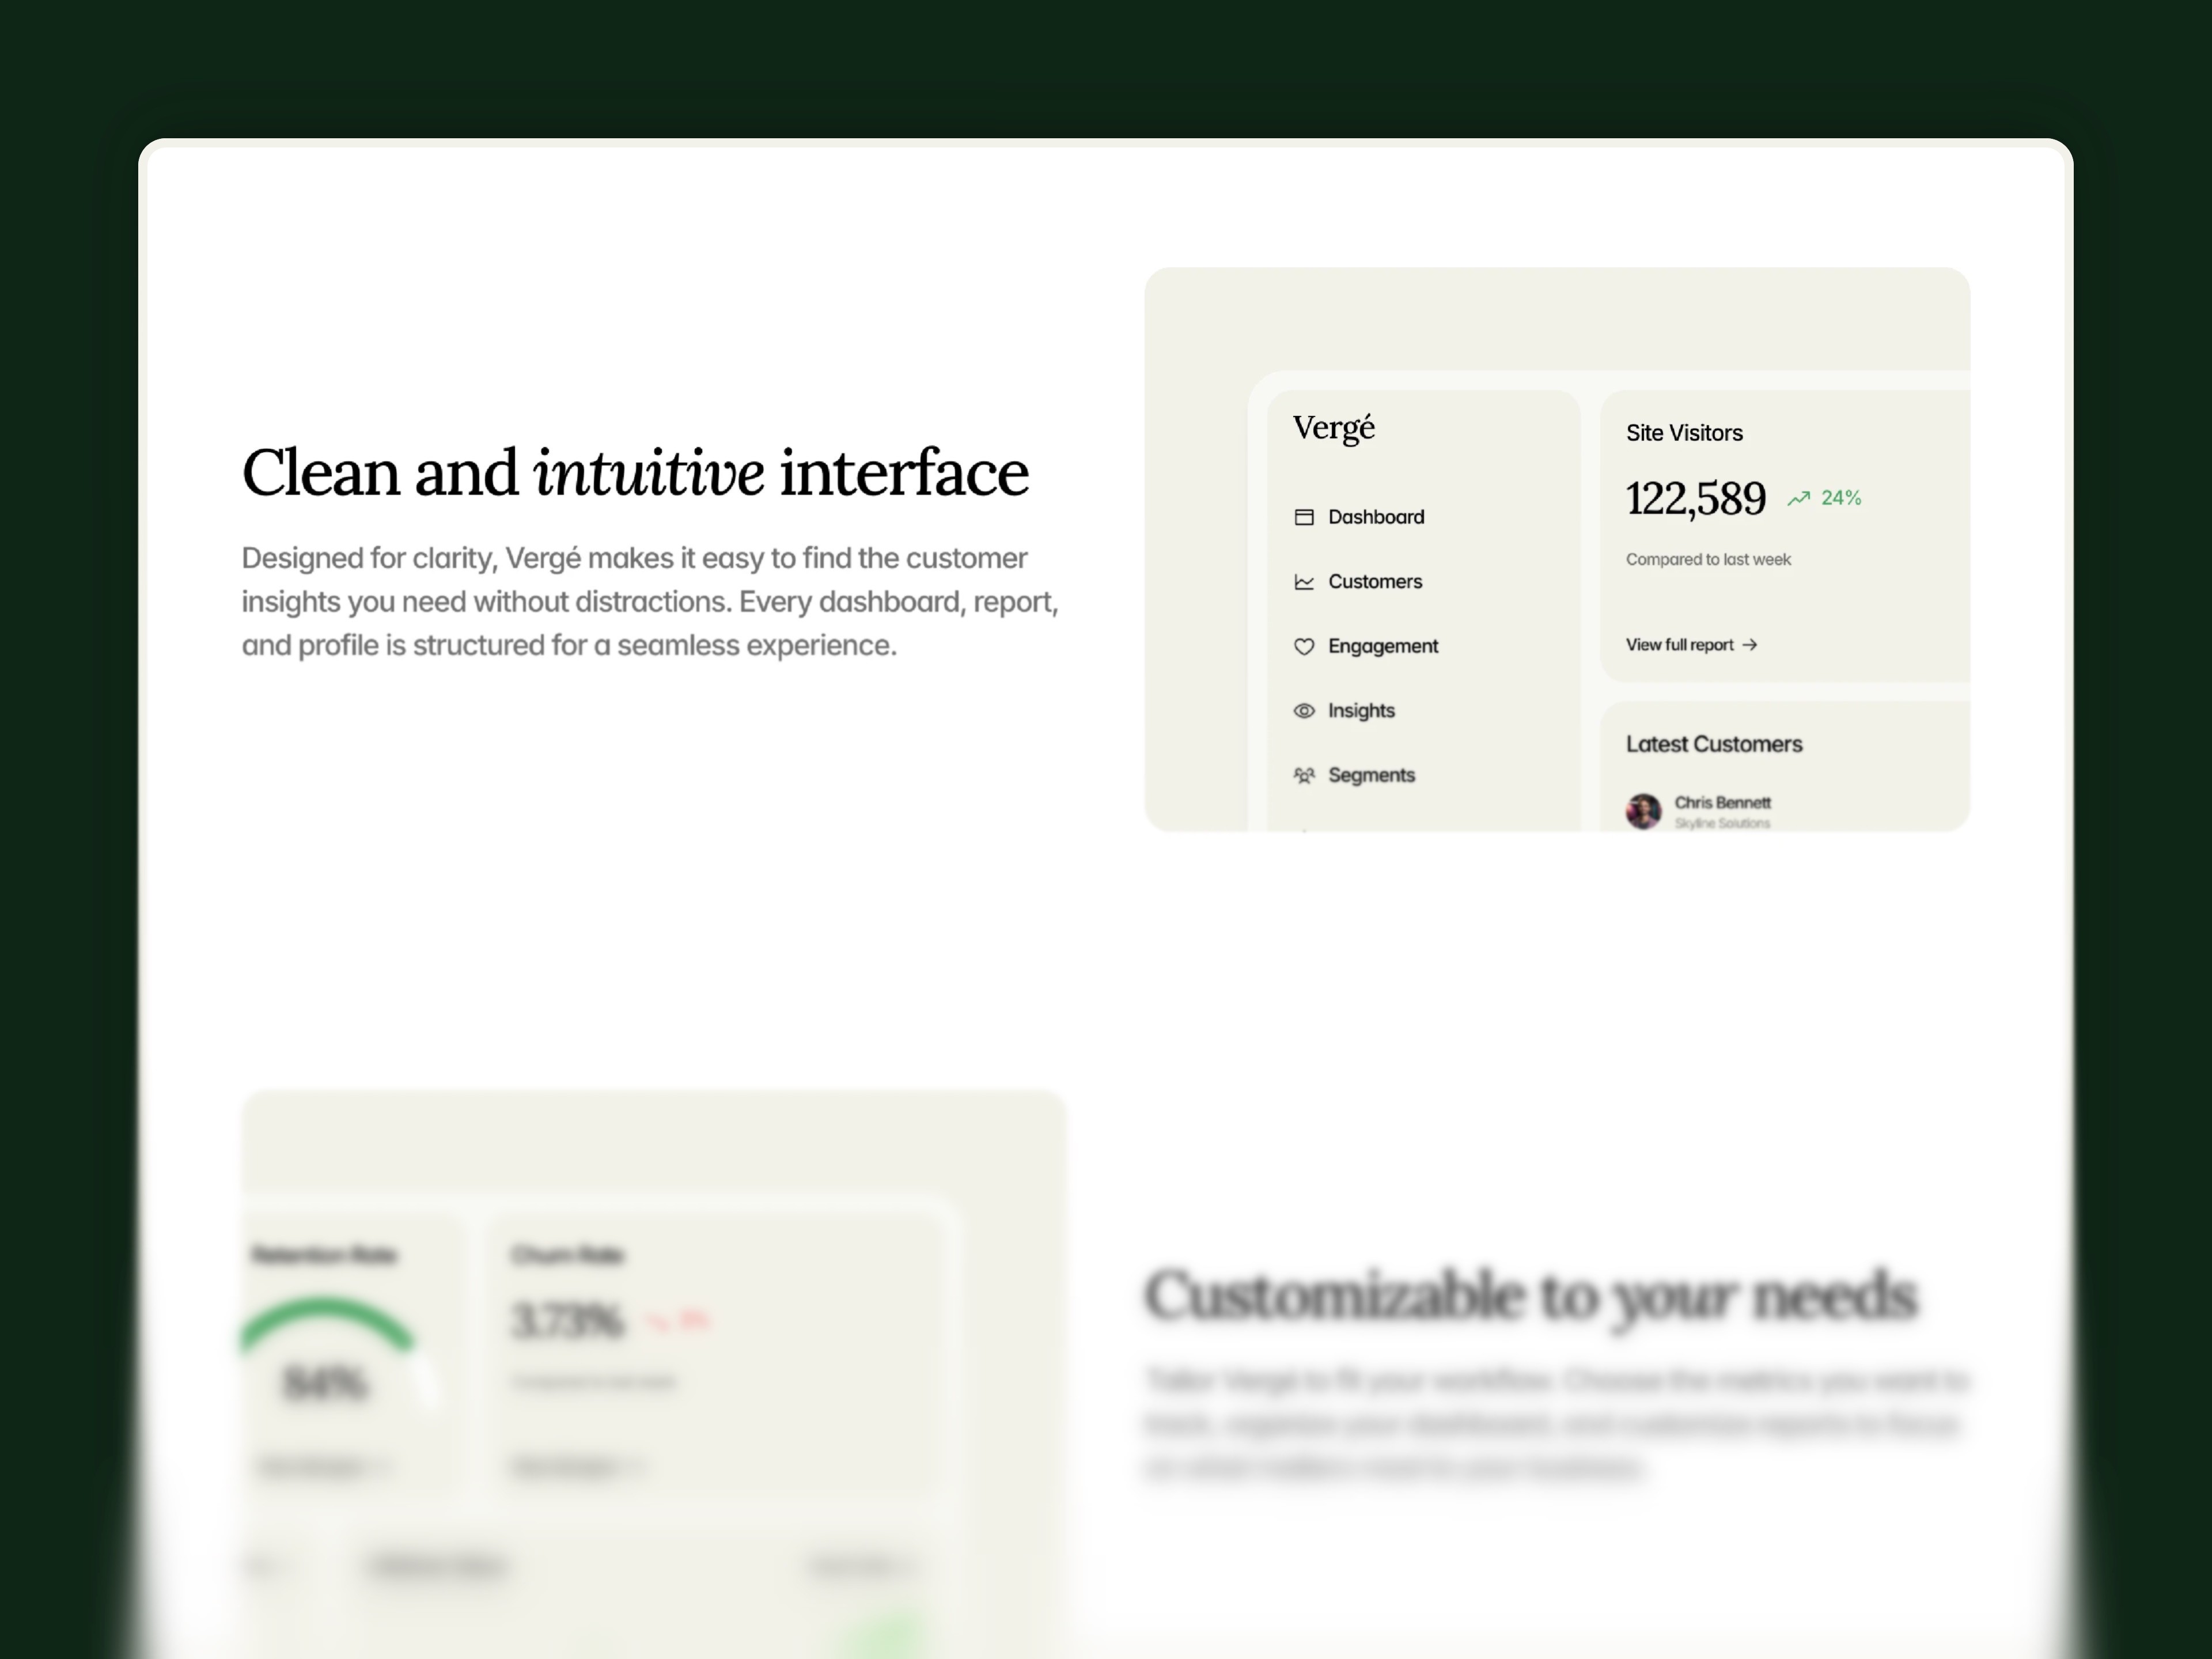Click the Site Visitors card title
Screen dimensions: 2212x1659
(x=1684, y=432)
